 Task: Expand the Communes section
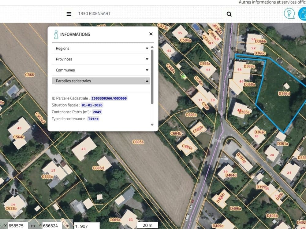click(101, 70)
